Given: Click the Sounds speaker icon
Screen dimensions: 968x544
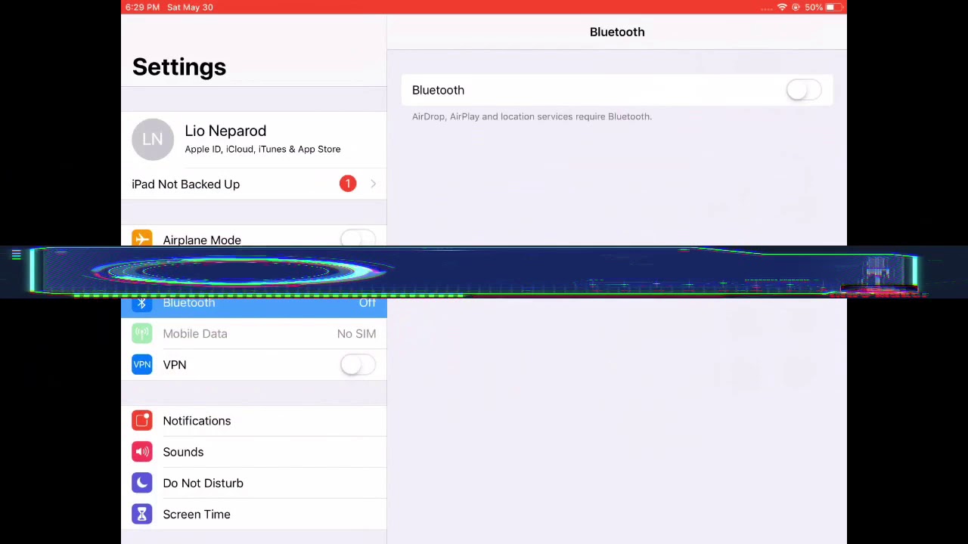Looking at the screenshot, I should point(142,452).
